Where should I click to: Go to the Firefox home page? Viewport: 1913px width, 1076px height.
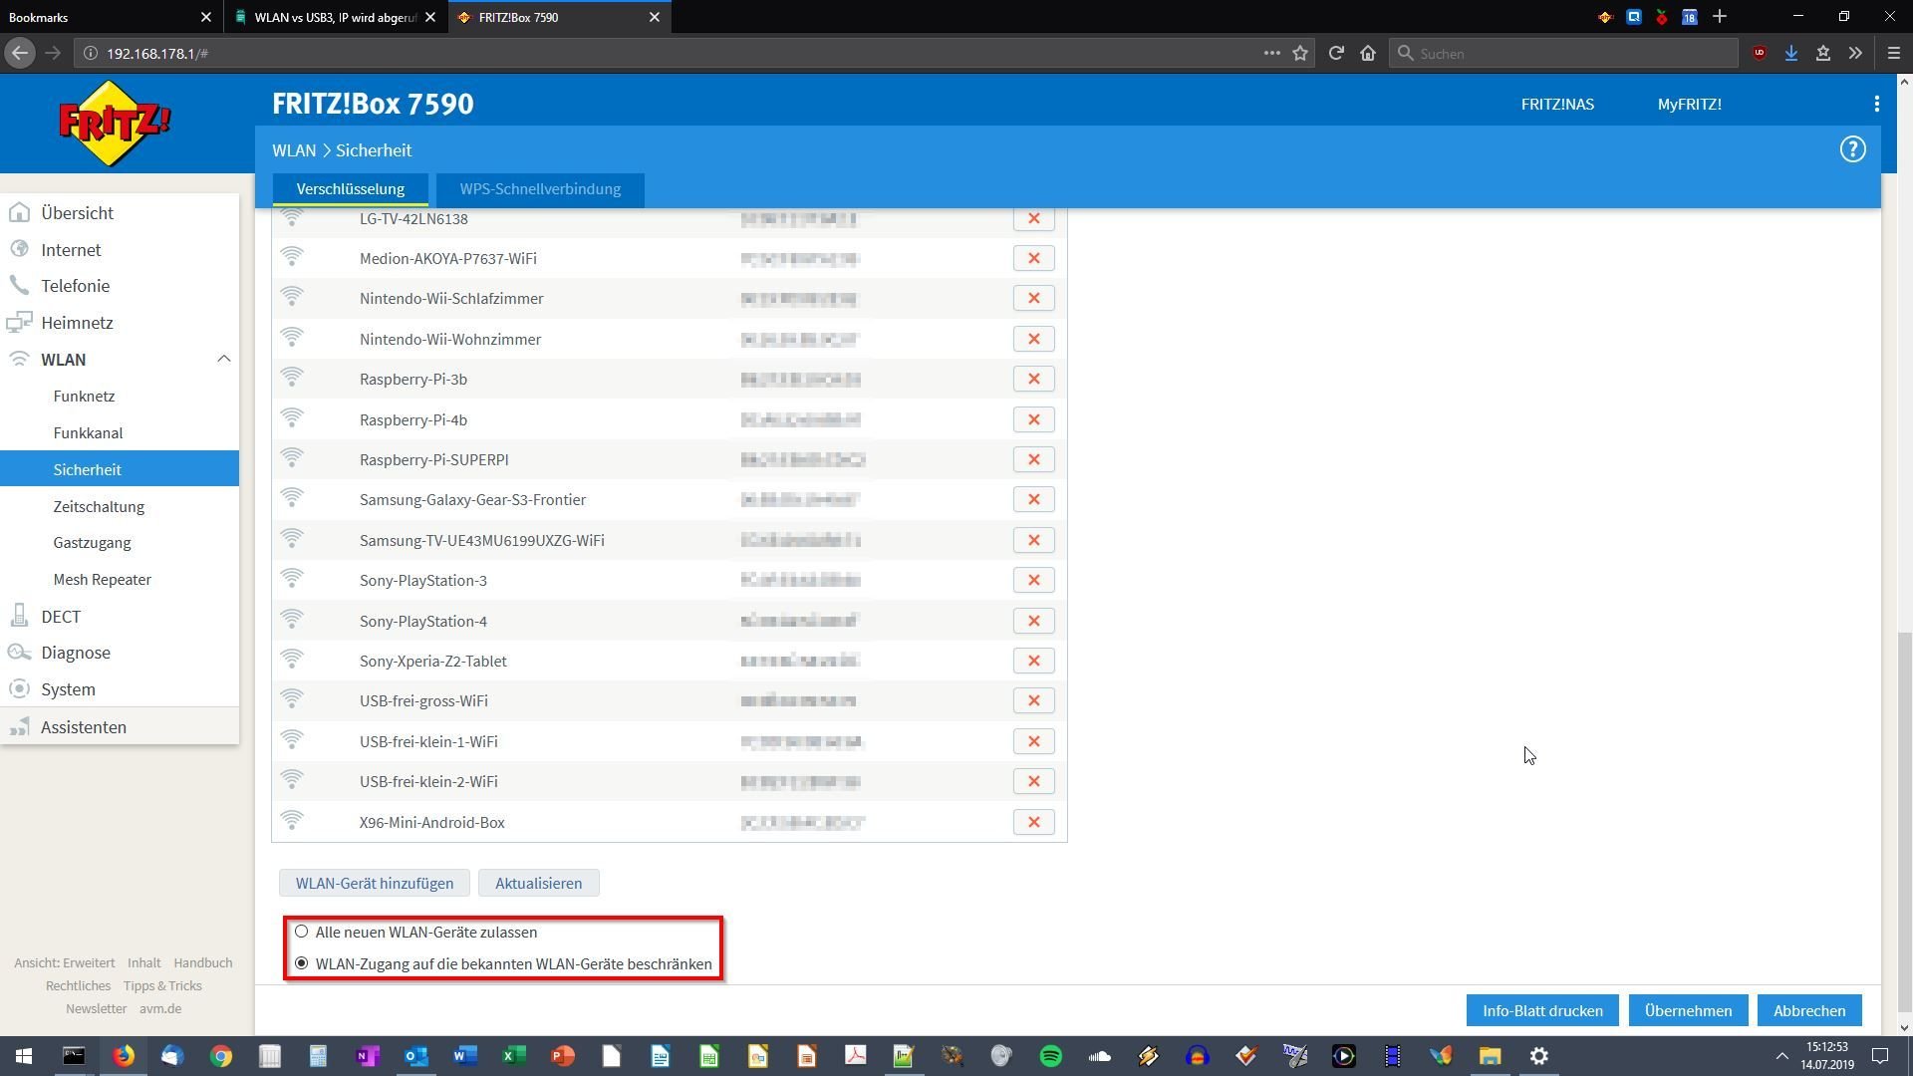pos(1368,53)
